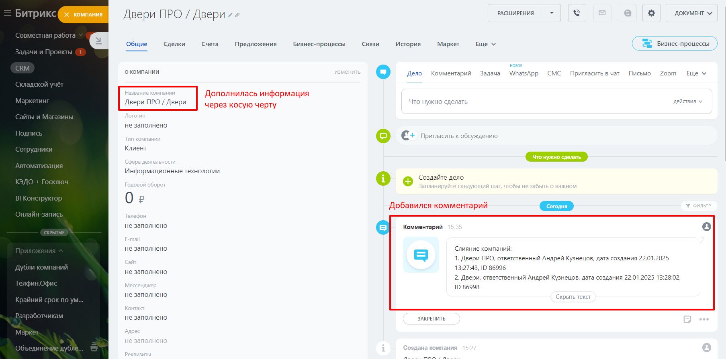Image resolution: width=726 pixels, height=359 pixels.
Task: Expand the Еще tabs dropdown
Action: point(486,44)
